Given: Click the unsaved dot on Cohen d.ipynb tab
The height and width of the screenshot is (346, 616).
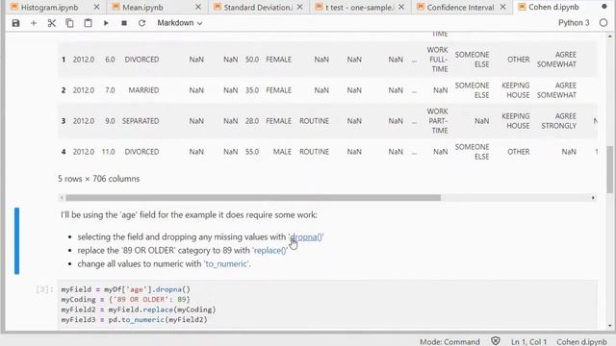Looking at the screenshot, I should [604, 7].
